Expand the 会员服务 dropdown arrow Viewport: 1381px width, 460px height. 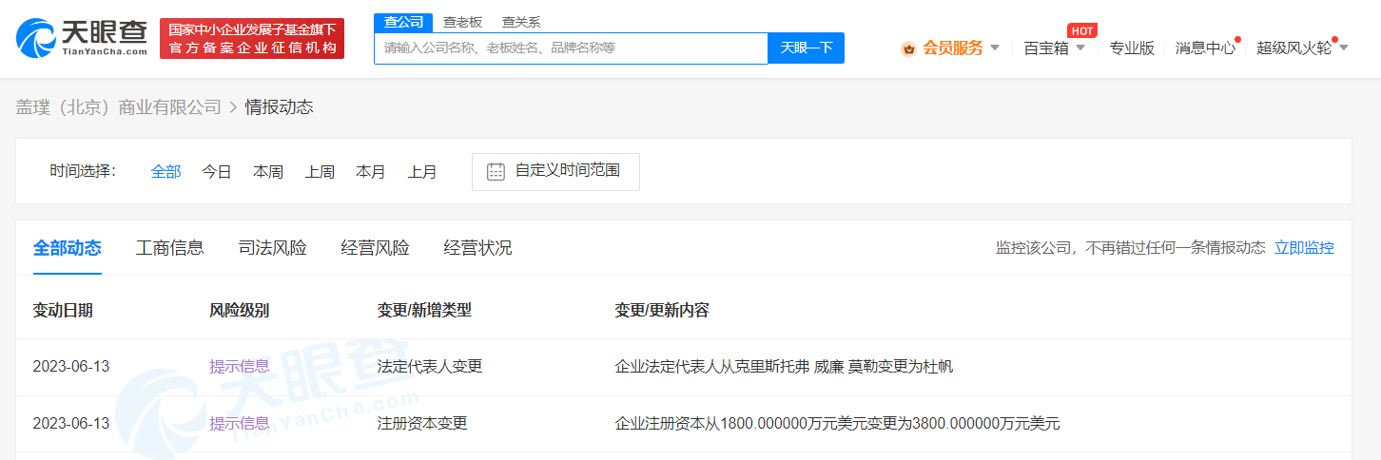995,48
